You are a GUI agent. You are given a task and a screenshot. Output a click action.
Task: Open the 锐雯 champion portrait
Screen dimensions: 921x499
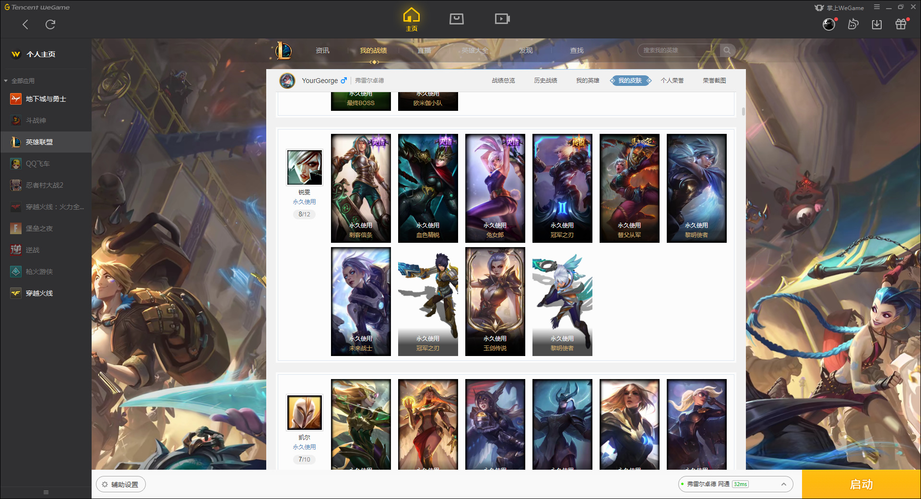tap(305, 167)
